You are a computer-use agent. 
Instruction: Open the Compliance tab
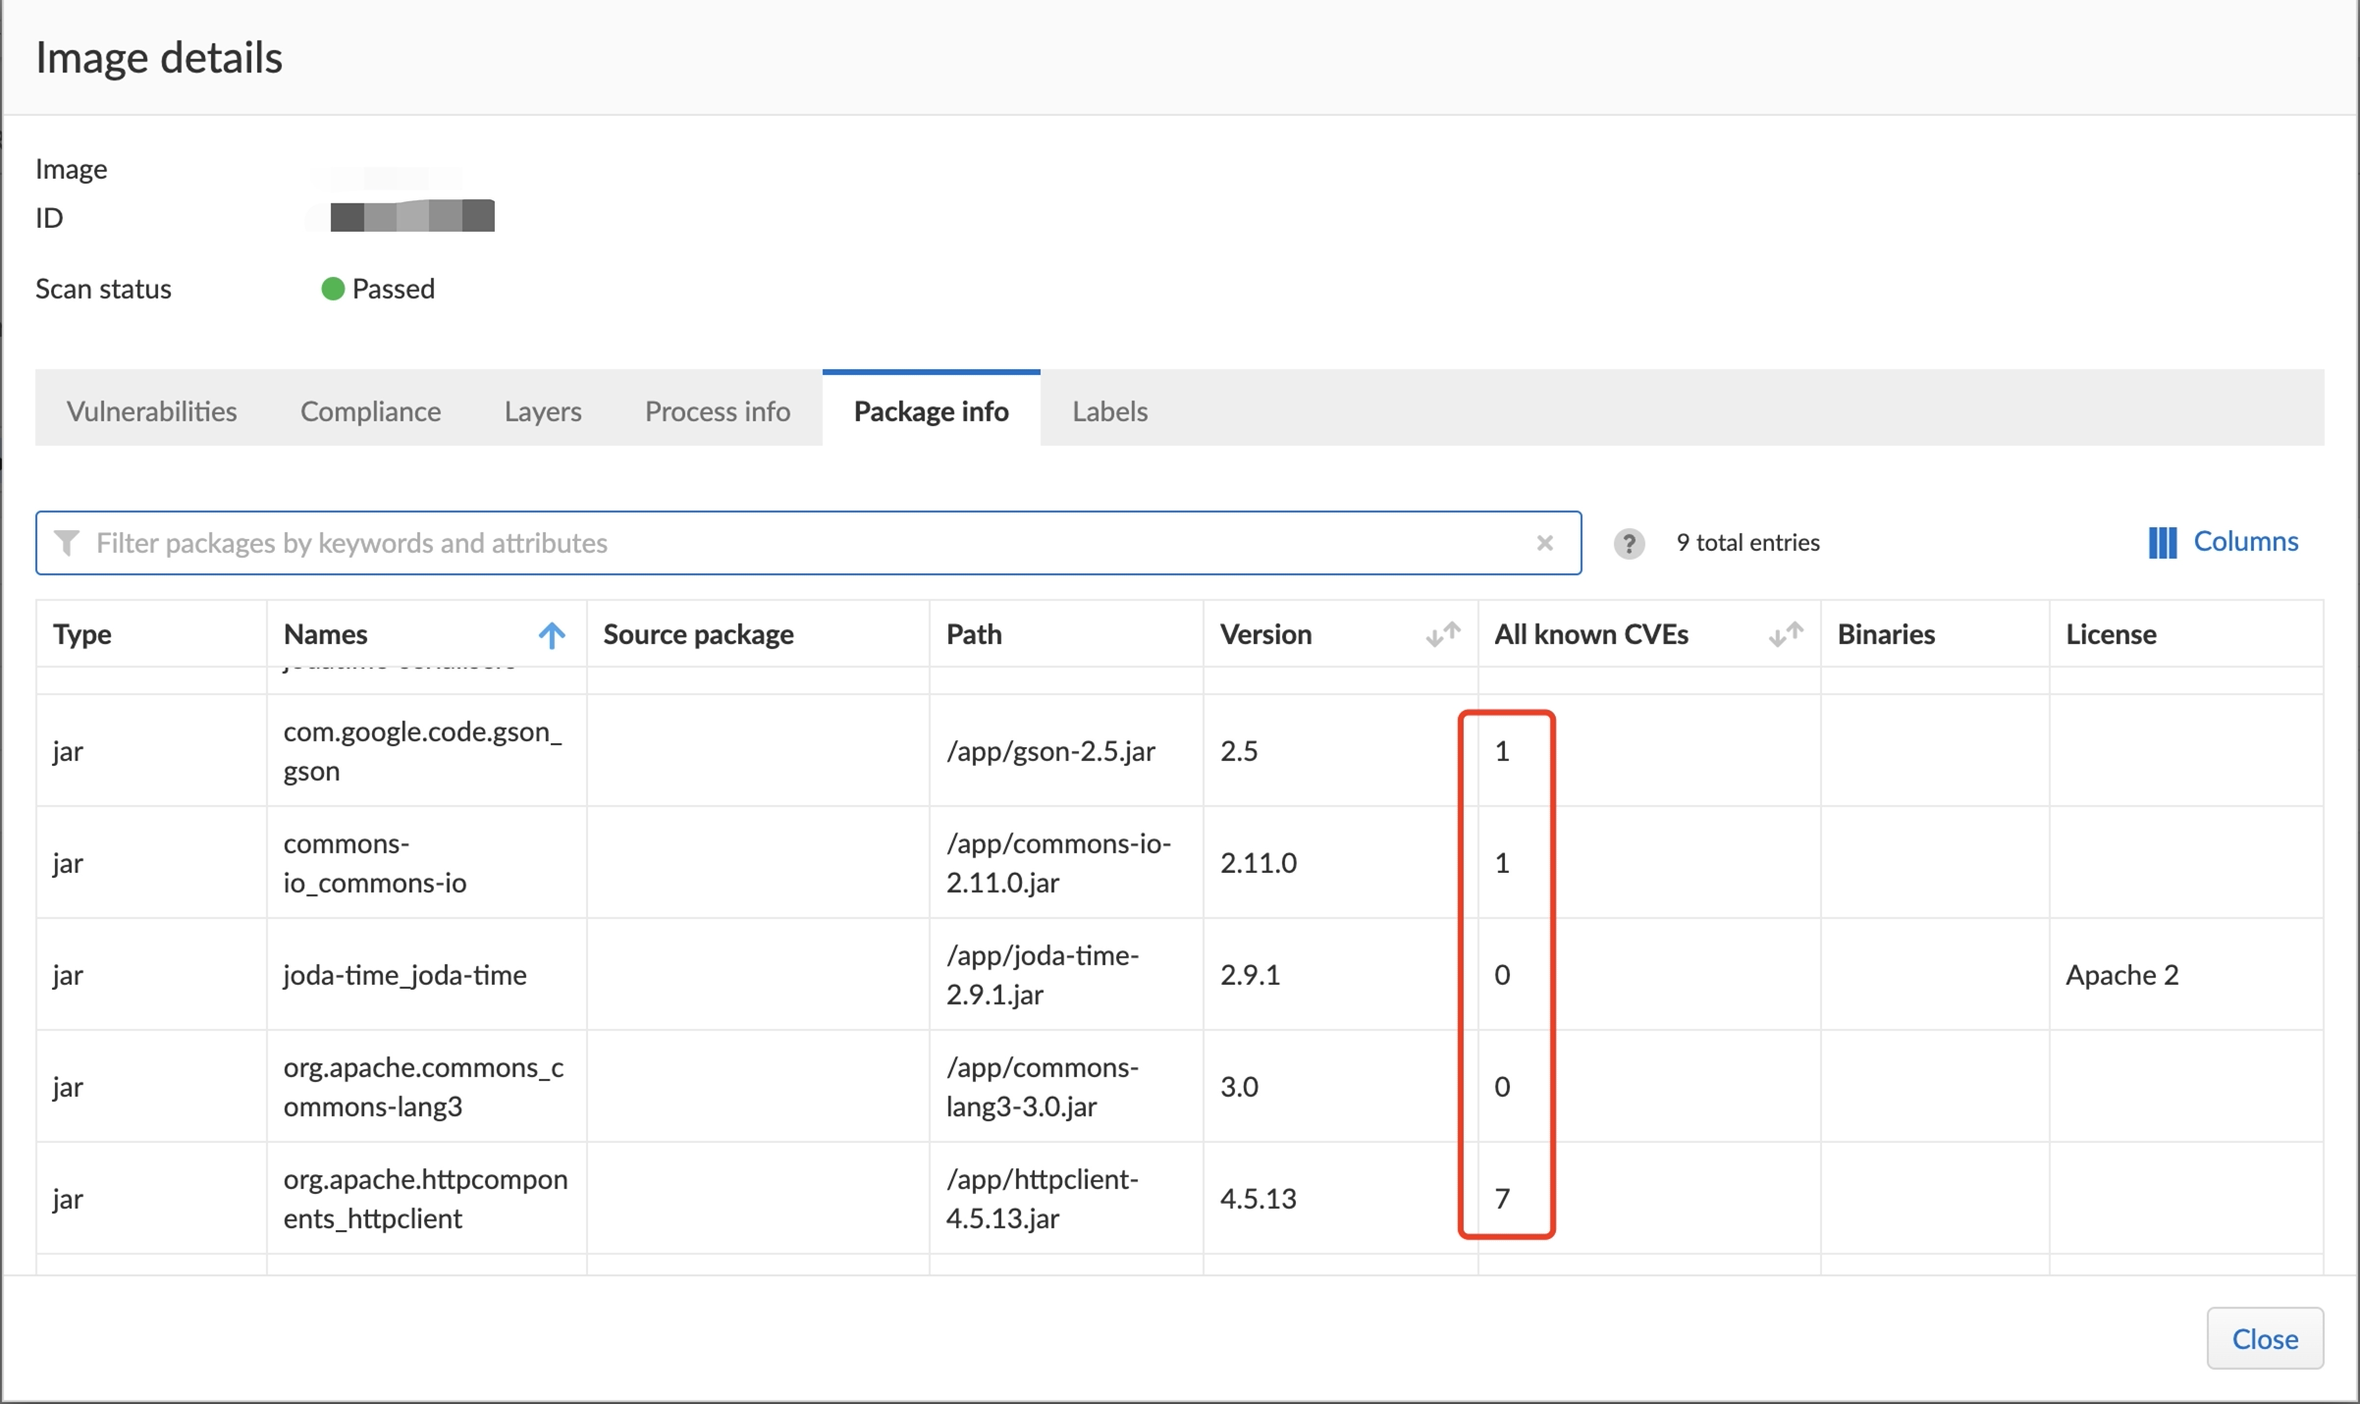[x=370, y=411]
